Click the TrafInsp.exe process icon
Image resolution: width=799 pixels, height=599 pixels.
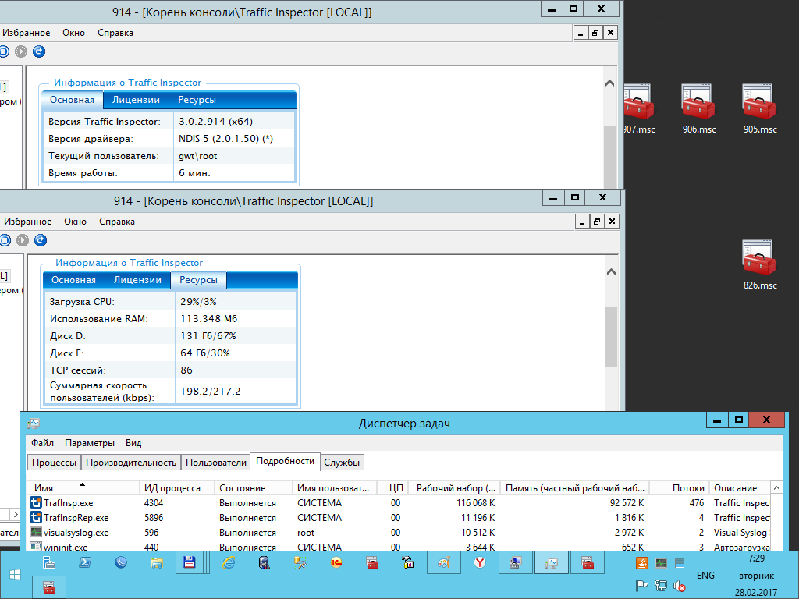tap(36, 503)
